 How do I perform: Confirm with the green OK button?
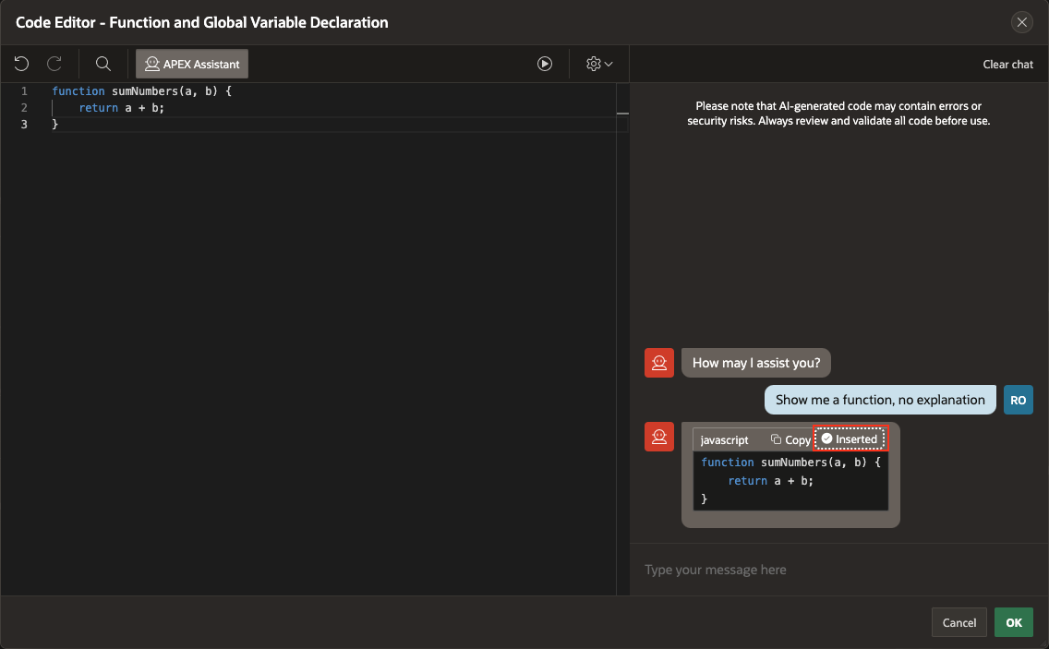click(1013, 622)
